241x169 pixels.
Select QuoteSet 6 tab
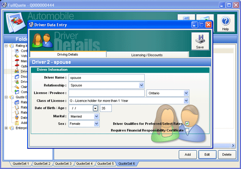(x=127, y=164)
